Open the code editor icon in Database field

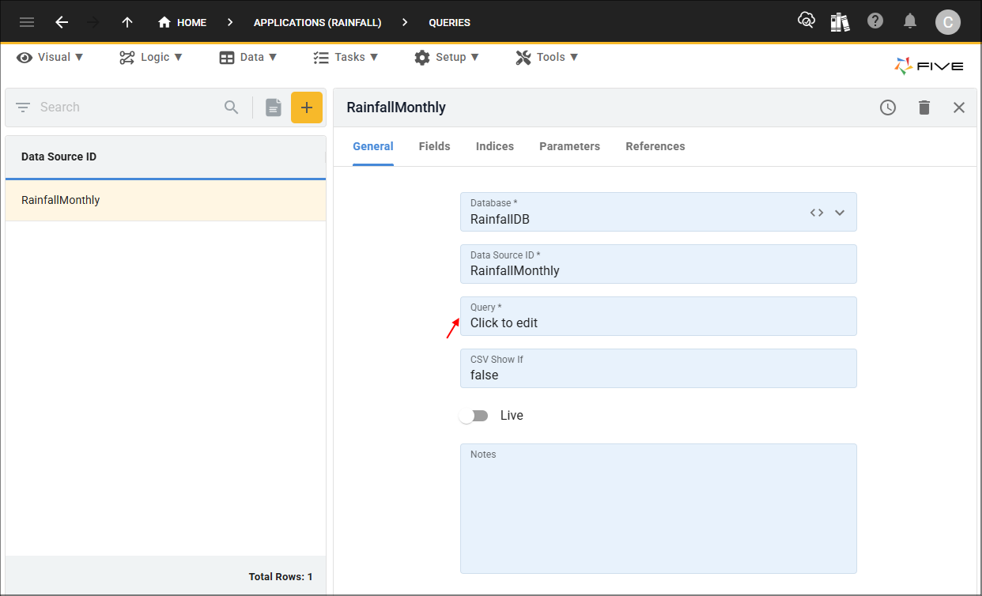click(816, 212)
